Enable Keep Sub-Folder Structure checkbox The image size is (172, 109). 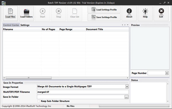point(39,101)
